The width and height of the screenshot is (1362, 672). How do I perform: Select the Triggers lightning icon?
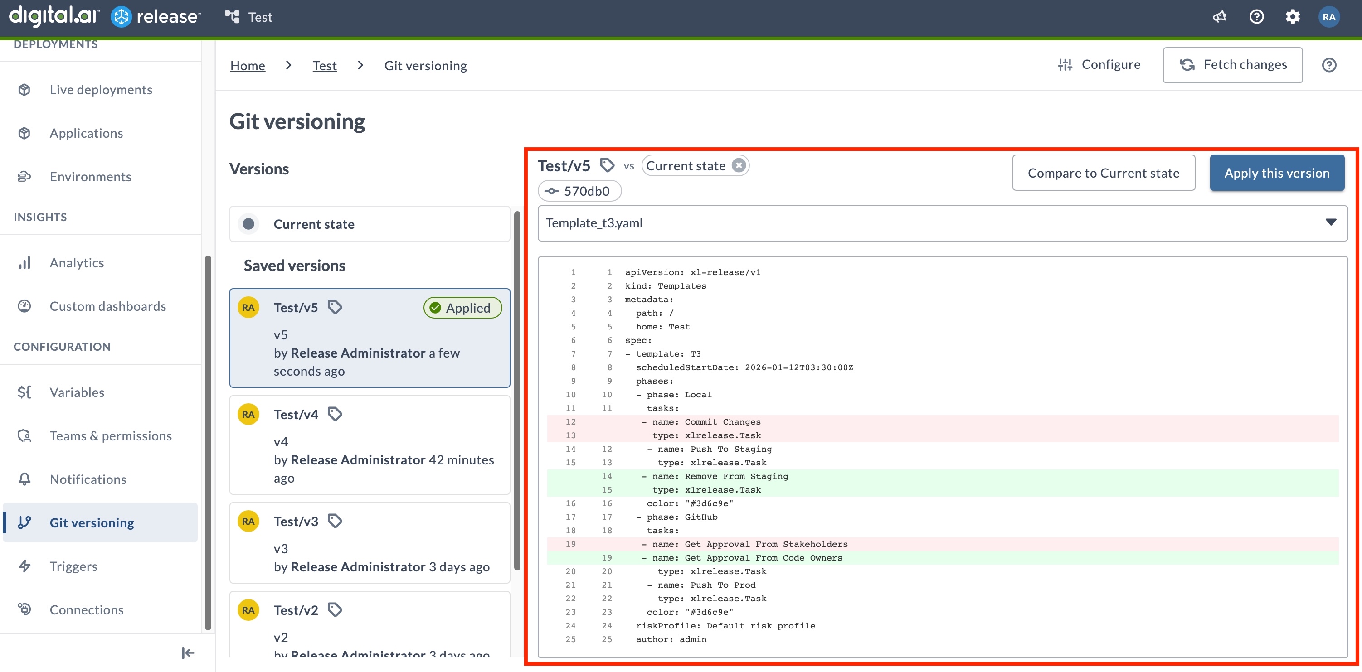click(24, 566)
